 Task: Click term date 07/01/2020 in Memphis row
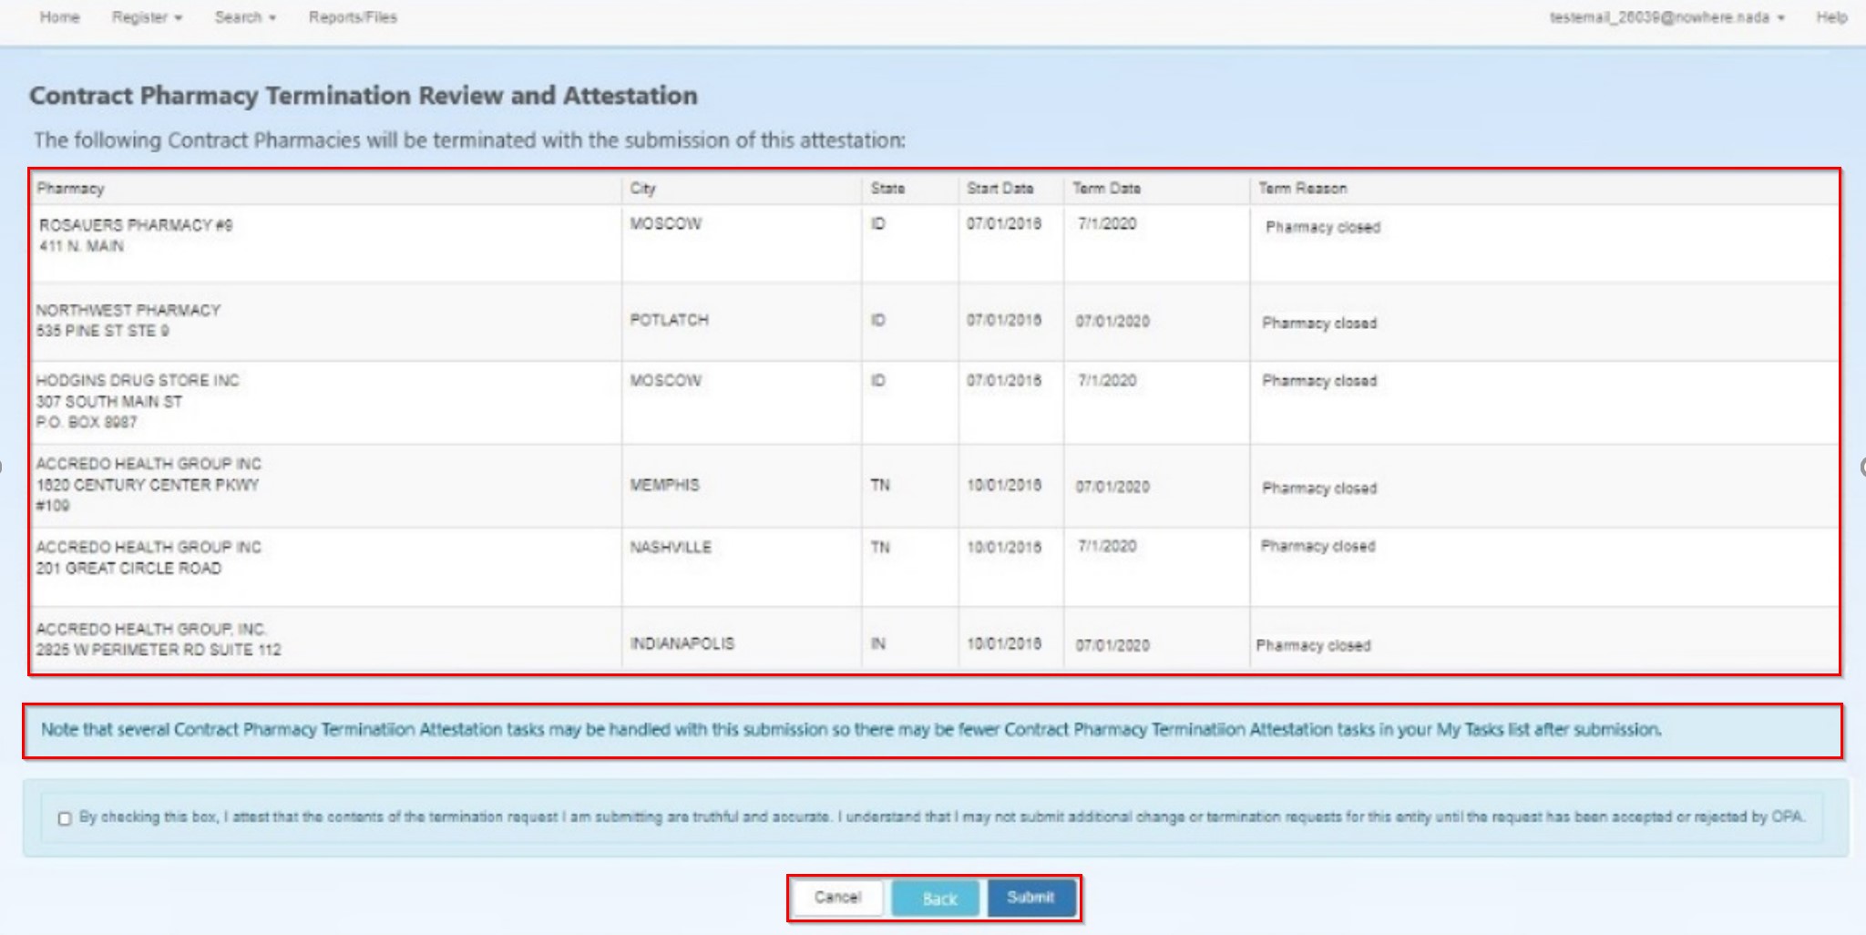[1112, 487]
